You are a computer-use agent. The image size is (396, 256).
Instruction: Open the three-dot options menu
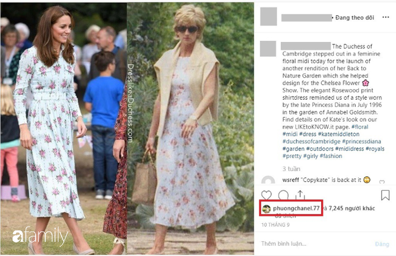386,17
